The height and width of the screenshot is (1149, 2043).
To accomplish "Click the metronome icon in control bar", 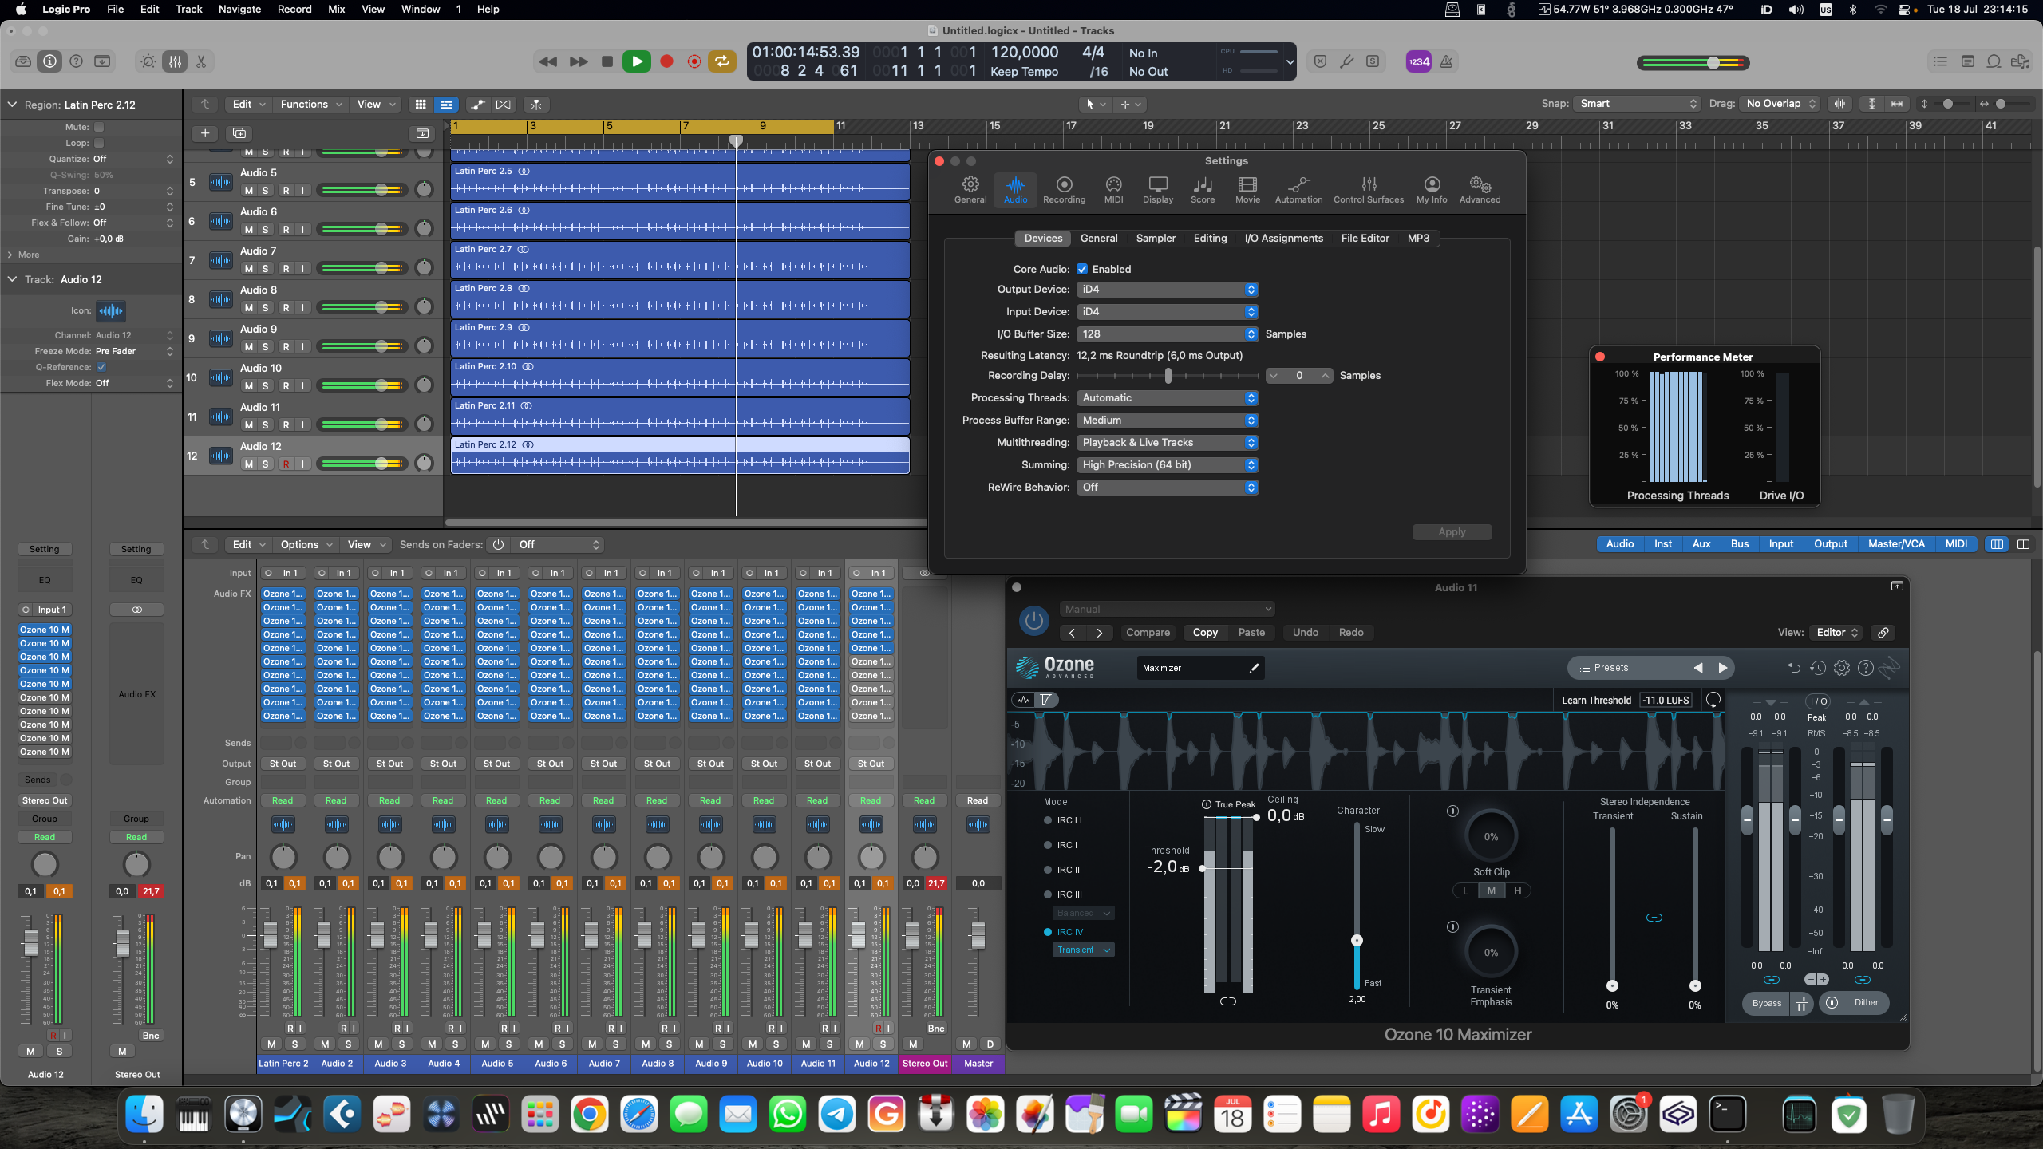I will (x=1446, y=61).
